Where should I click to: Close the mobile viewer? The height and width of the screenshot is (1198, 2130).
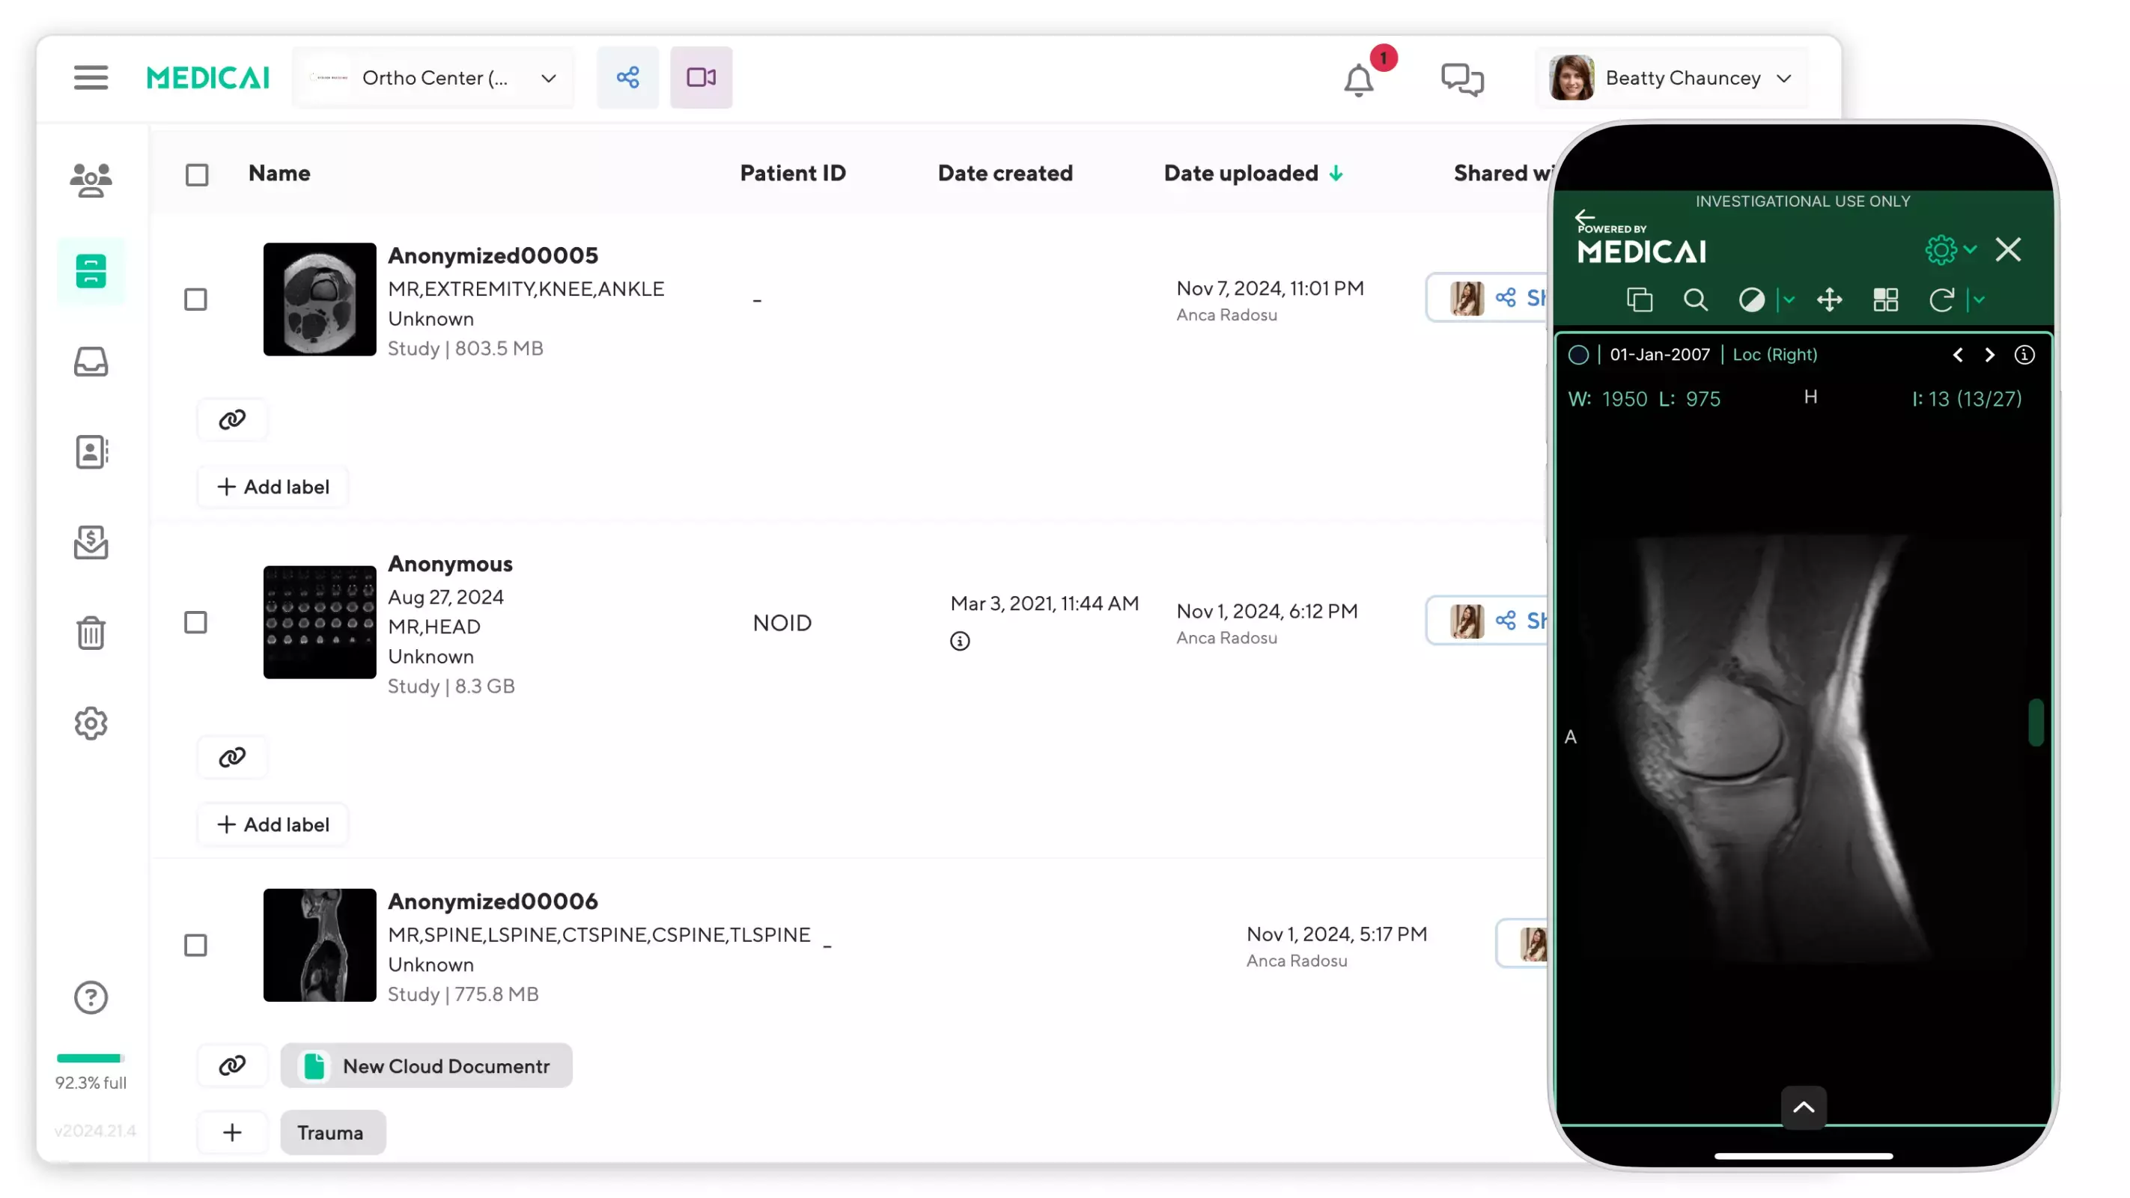[2009, 249]
